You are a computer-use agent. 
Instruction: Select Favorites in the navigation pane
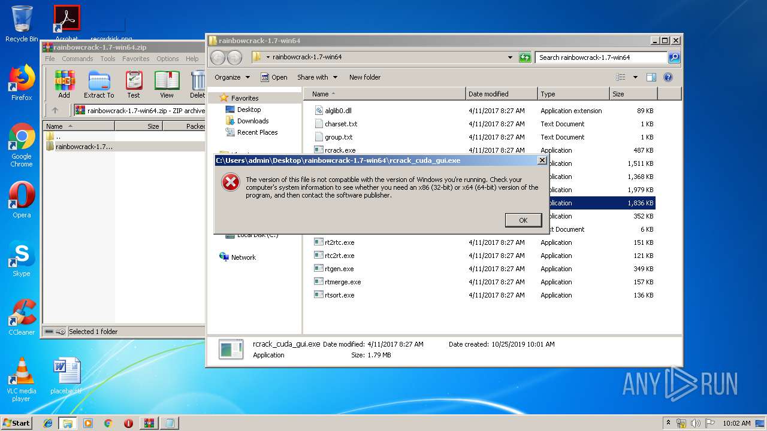[245, 98]
